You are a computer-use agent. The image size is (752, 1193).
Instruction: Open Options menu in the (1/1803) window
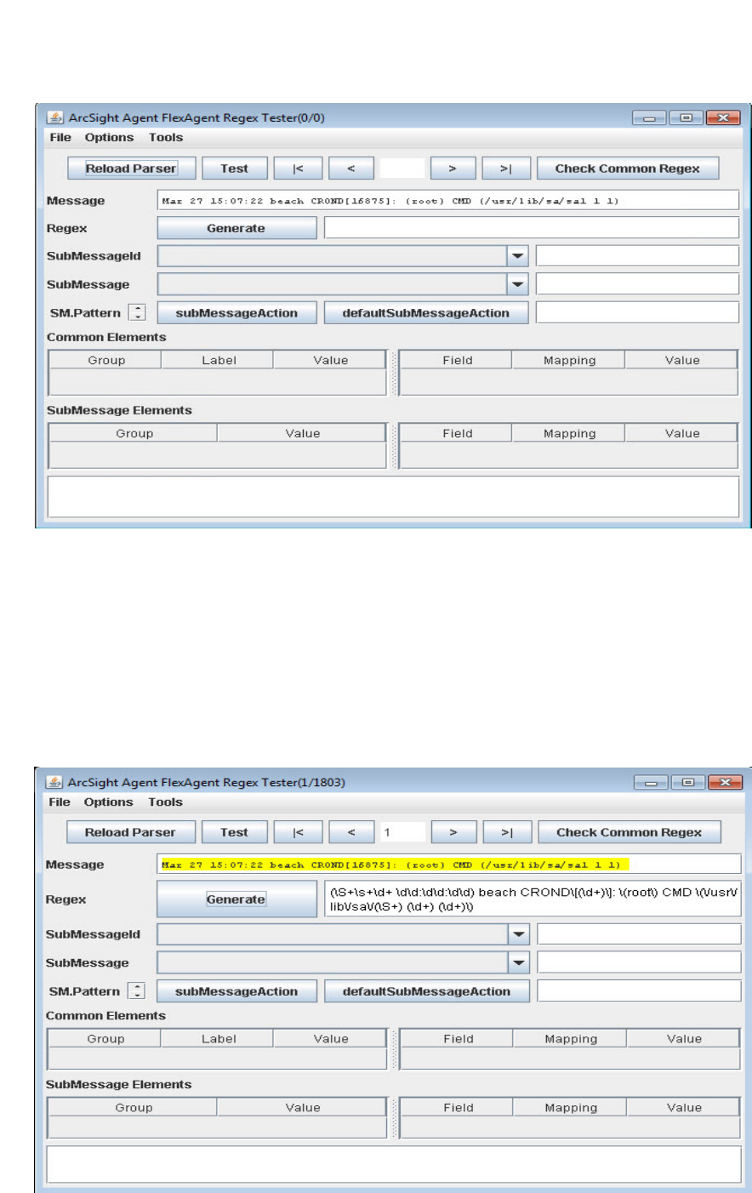tap(108, 802)
